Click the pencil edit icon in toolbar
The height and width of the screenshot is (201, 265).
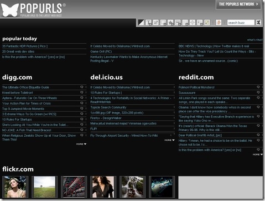(156, 23)
